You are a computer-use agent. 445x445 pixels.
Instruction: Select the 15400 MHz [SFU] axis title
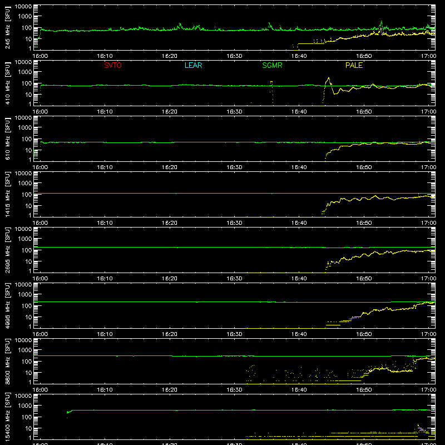[x=8, y=417]
